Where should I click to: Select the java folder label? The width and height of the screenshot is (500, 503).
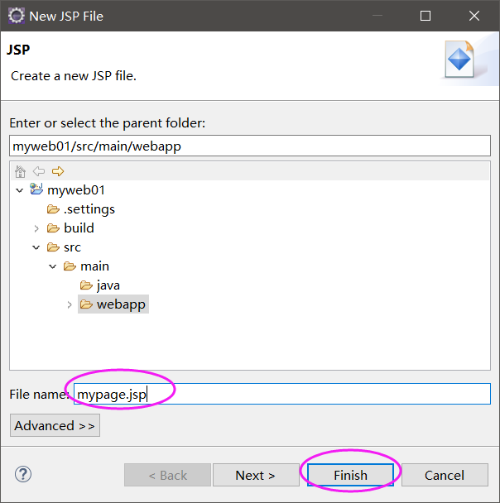click(x=108, y=285)
